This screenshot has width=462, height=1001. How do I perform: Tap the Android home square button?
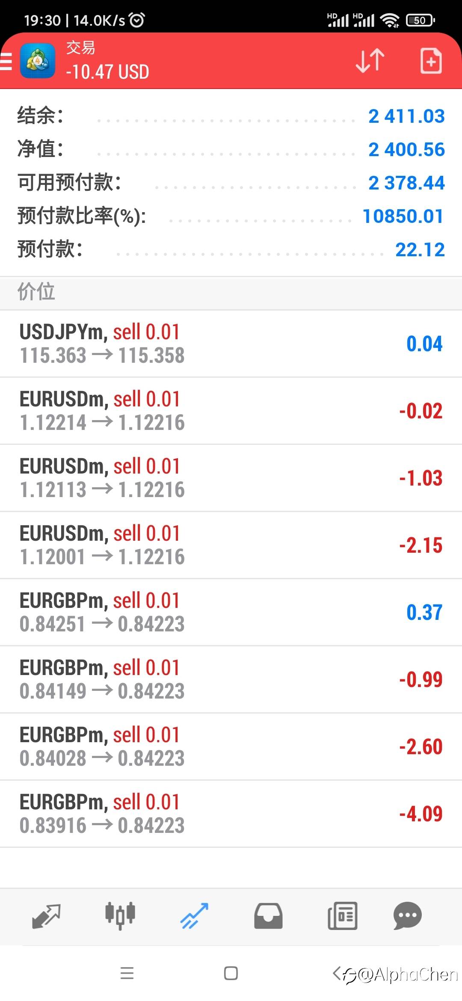pos(231,973)
